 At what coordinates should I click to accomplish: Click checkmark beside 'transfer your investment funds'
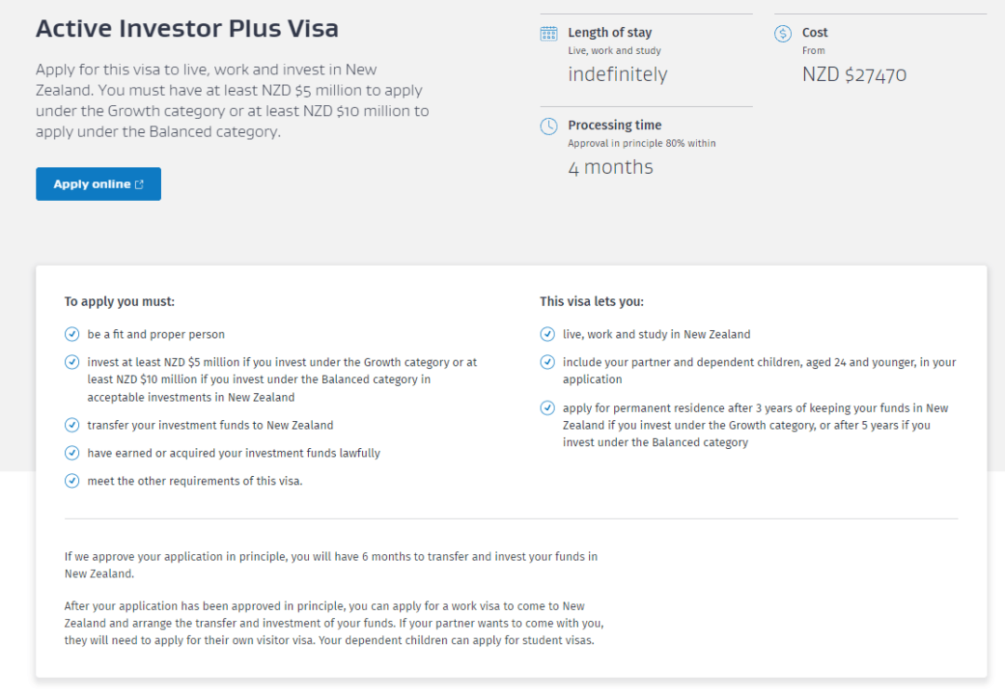[72, 425]
